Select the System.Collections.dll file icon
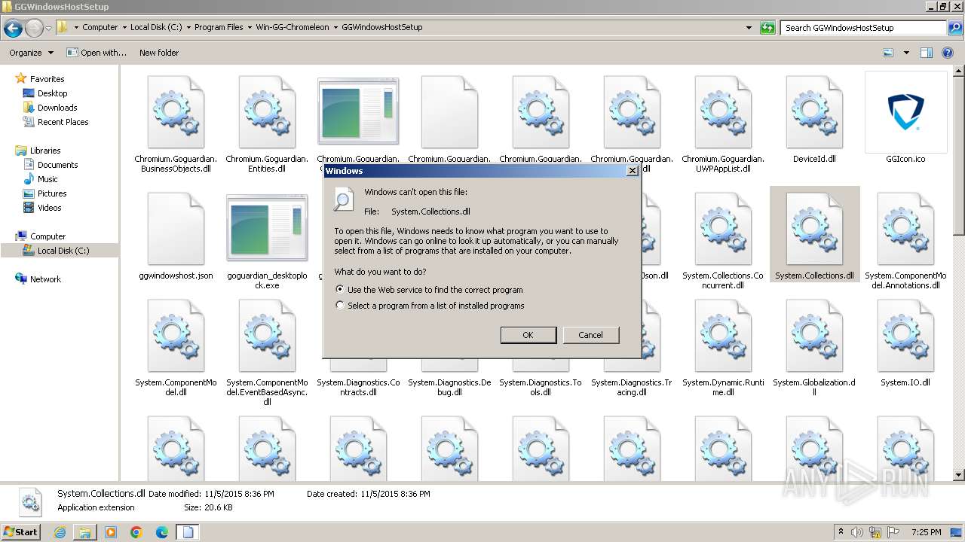965x542 pixels. [814, 229]
